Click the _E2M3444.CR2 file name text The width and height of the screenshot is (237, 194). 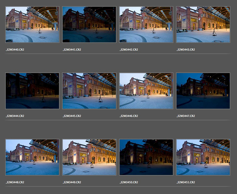coord(15,116)
